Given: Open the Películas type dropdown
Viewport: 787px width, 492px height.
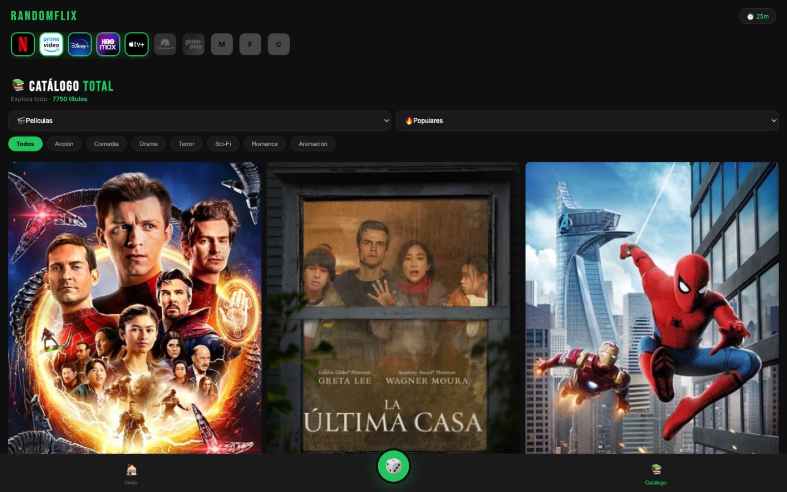Looking at the screenshot, I should coord(200,121).
